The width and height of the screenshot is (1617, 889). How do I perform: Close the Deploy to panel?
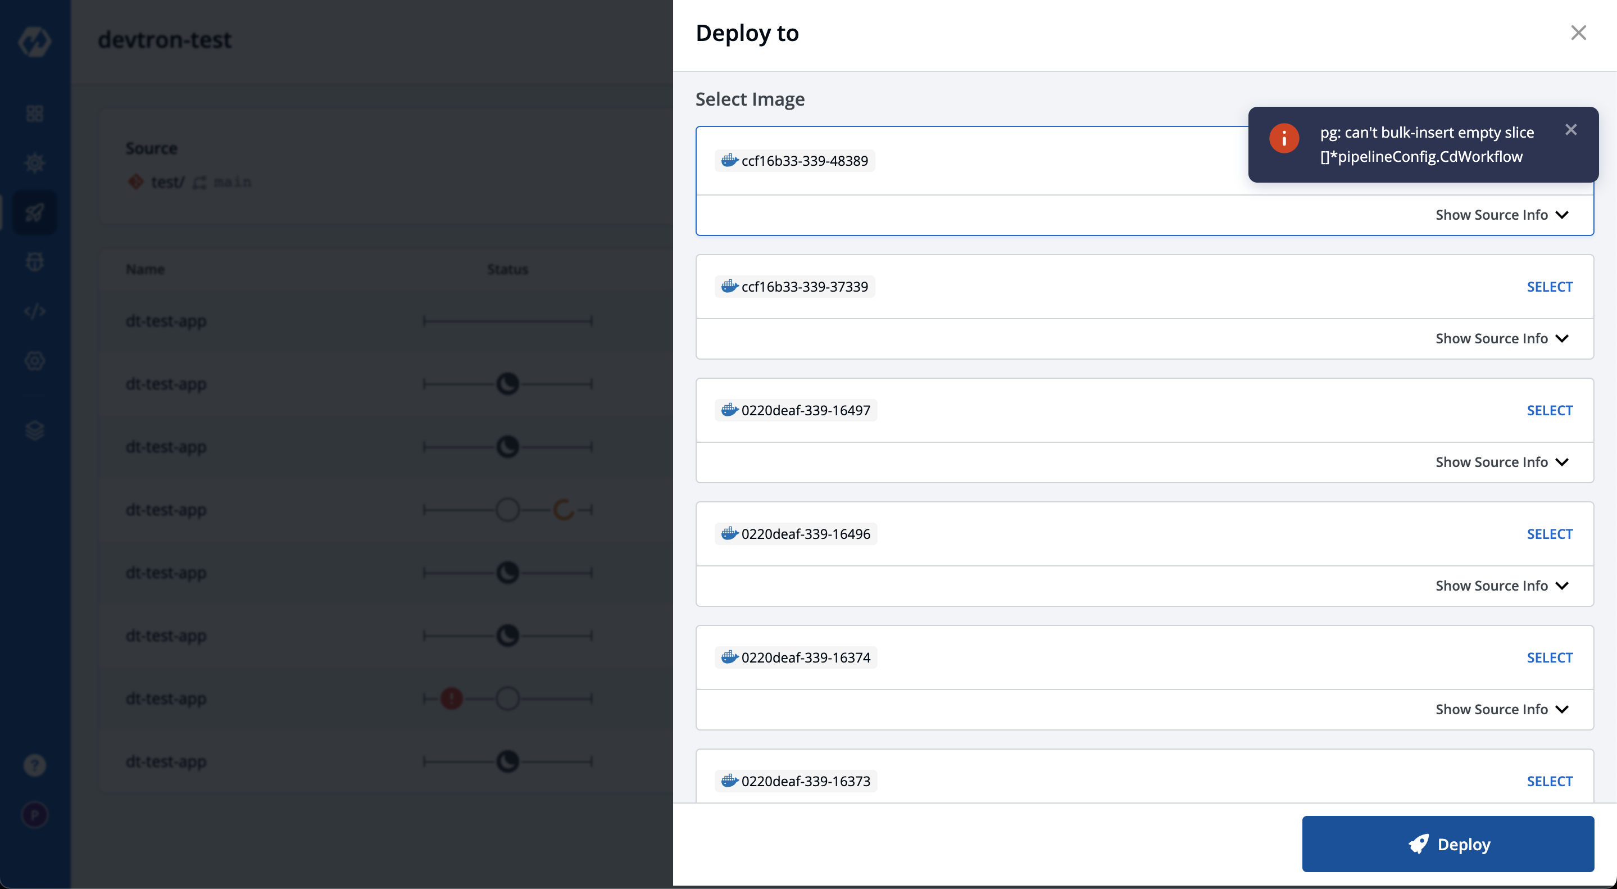1578,33
